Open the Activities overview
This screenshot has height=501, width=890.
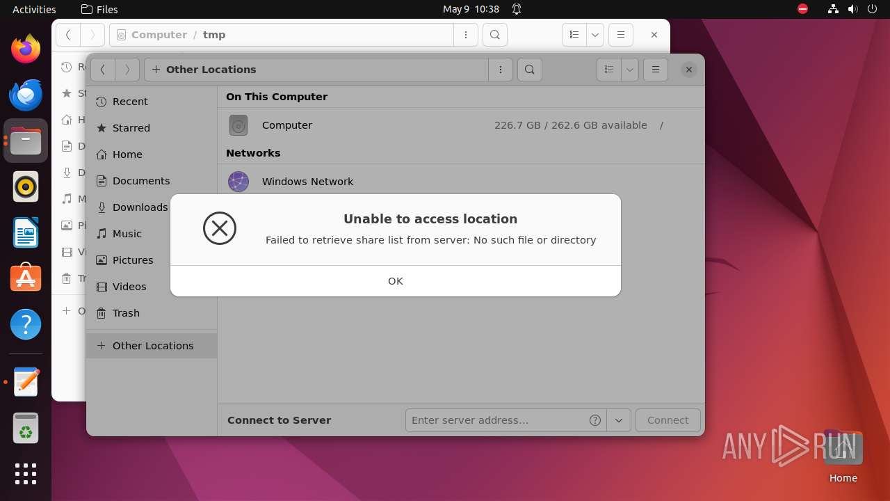[34, 9]
